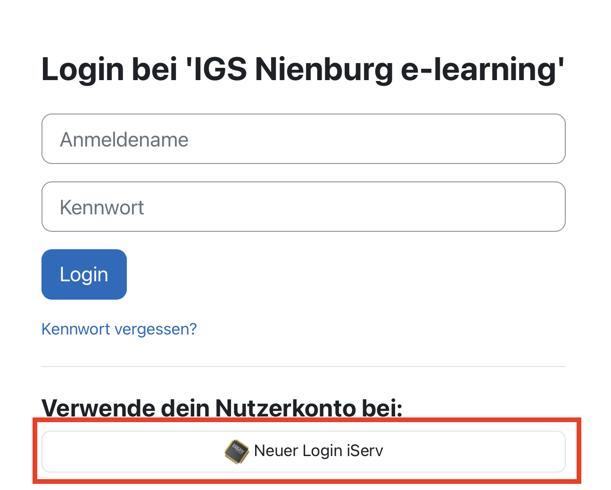Click the Anmeldename input field

click(x=303, y=139)
